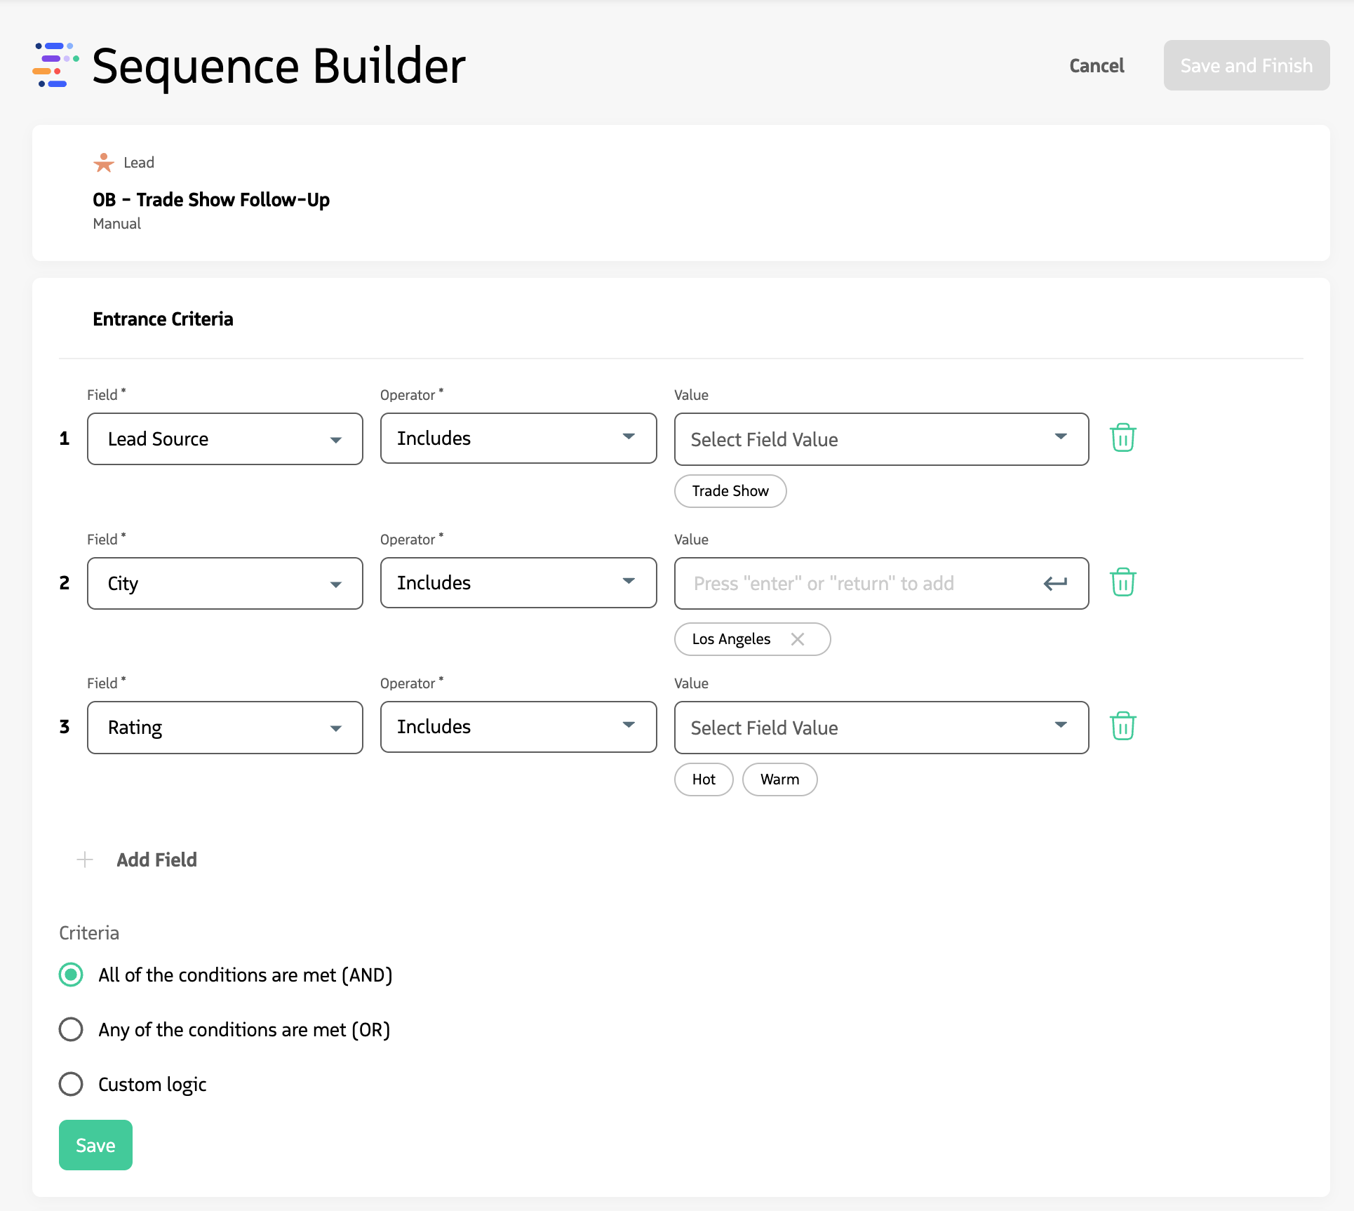Remove the Los Angeles value chip
This screenshot has width=1354, height=1211.
pos(798,638)
